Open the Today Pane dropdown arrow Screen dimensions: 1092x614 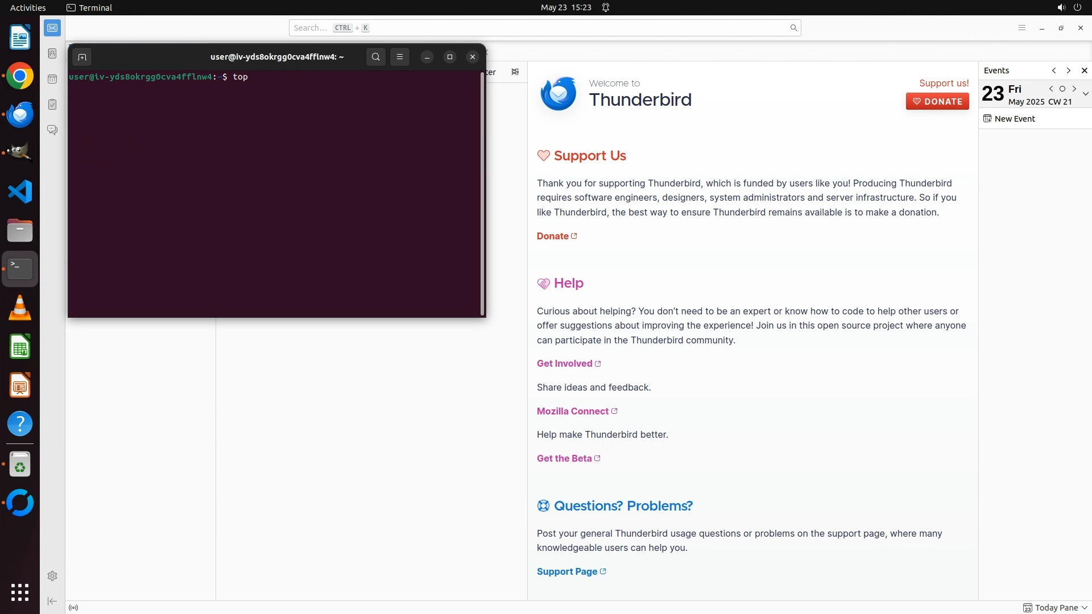point(1085,608)
